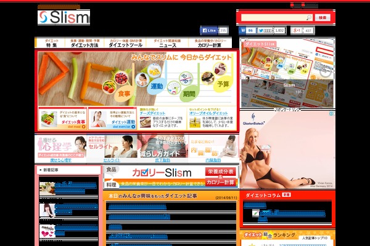Click the カロリーSlism banner logo
This screenshot has height=246, width=370.
click(x=162, y=173)
